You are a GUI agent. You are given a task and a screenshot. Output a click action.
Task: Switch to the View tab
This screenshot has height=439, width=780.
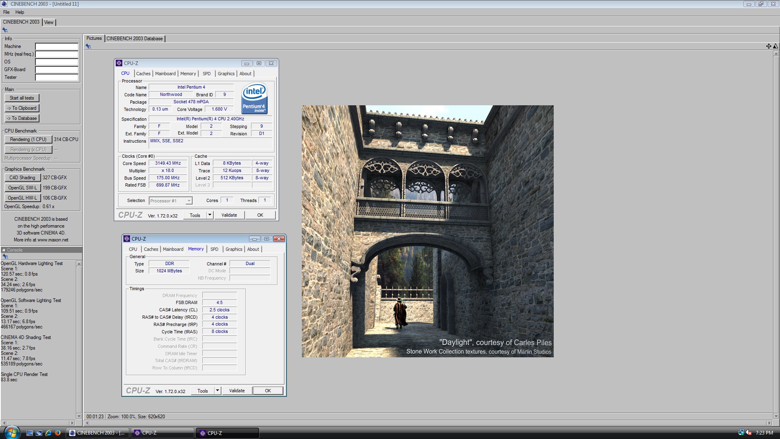click(x=49, y=22)
